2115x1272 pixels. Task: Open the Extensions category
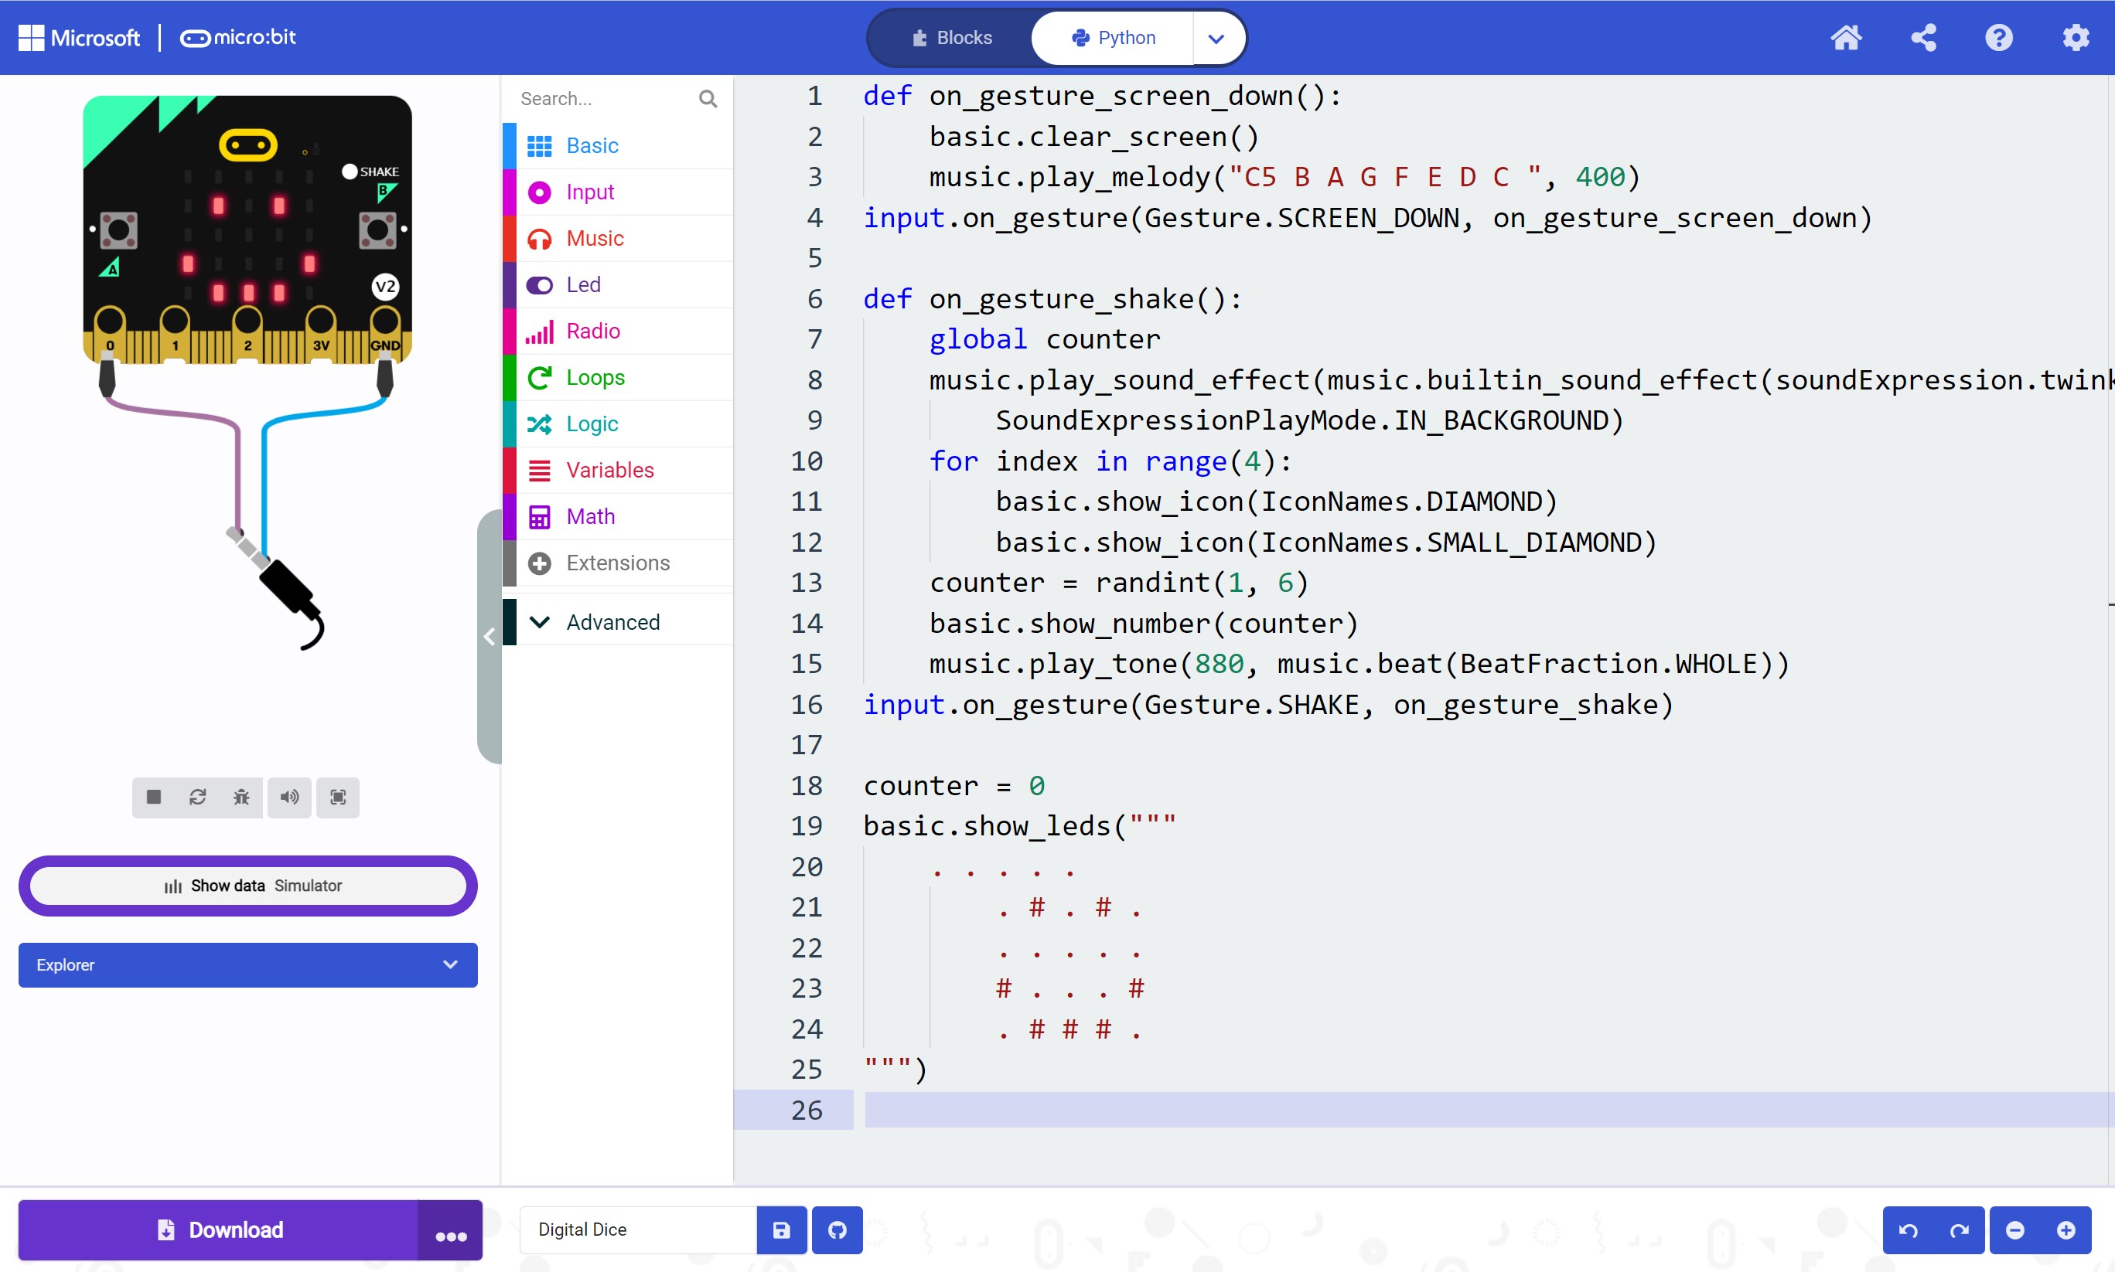click(x=618, y=563)
